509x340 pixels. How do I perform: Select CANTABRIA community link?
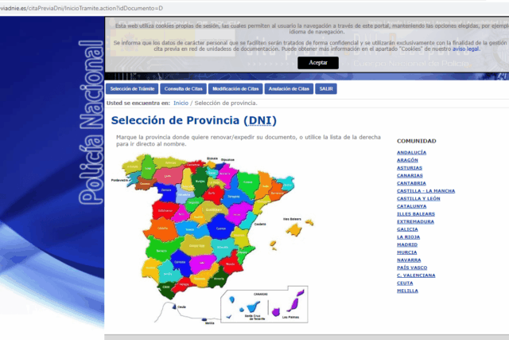411,183
